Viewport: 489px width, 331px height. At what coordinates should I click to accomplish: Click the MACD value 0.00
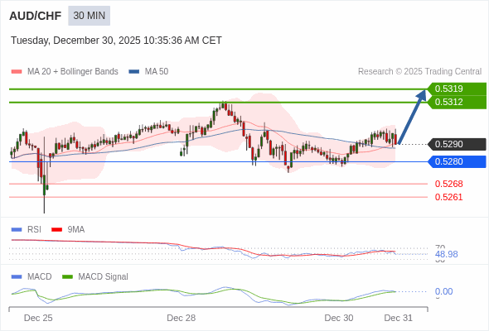(x=443, y=292)
